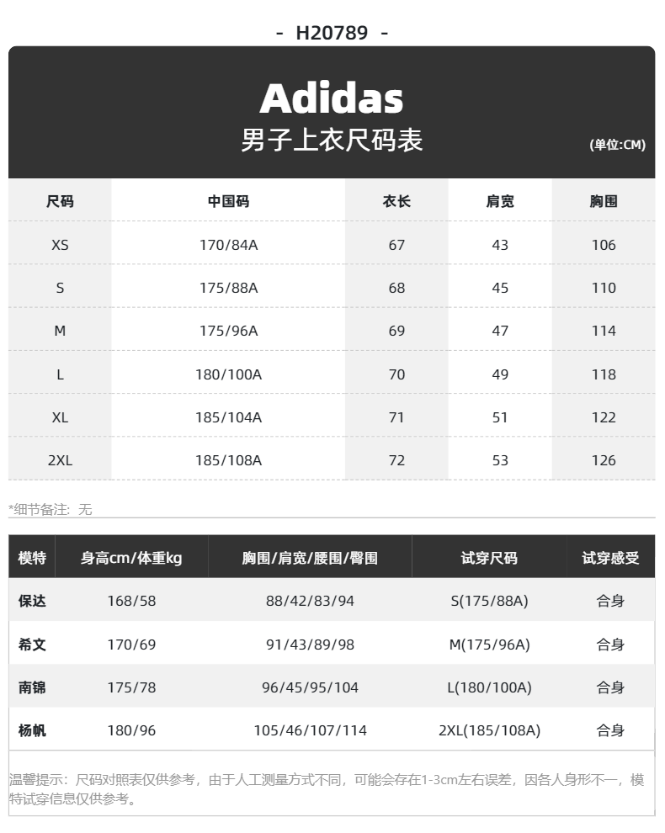Click the 胸围 column header
Image resolution: width=665 pixels, height=833 pixels.
tap(604, 201)
